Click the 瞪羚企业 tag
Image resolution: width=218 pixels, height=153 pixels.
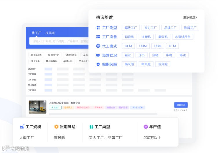[123, 108]
